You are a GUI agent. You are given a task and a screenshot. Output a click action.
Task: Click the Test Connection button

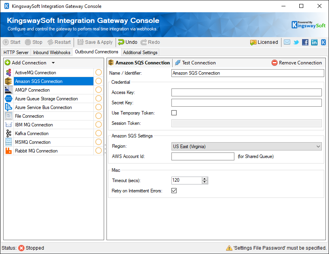coord(198,62)
